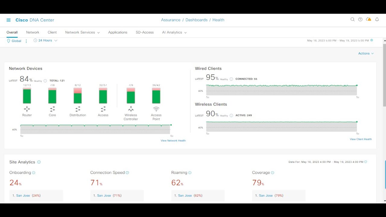Click the Roaming 62% value

(x=177, y=183)
